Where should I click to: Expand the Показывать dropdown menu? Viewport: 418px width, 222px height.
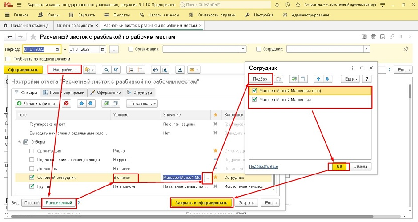pos(142,103)
